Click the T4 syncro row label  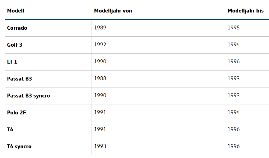click(x=19, y=146)
